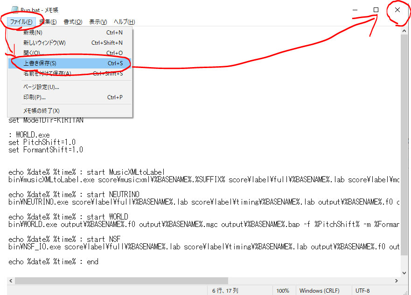Viewport: 411px width, 295px height.
Task: Open the 表示(V) menu
Action: [x=98, y=22]
